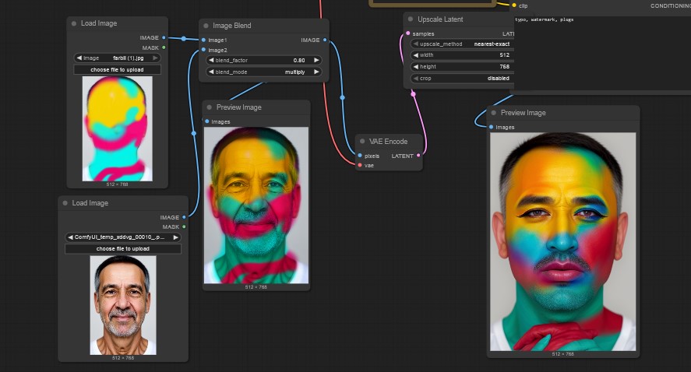Click blended painted-face preview in middle Preview Image
This screenshot has width=691, height=372.
coord(256,205)
